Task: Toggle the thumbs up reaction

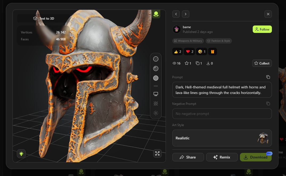Action: coord(178,51)
